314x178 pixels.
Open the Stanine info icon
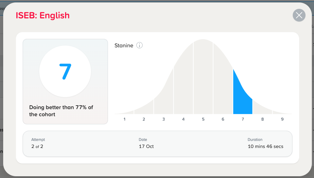(139, 45)
